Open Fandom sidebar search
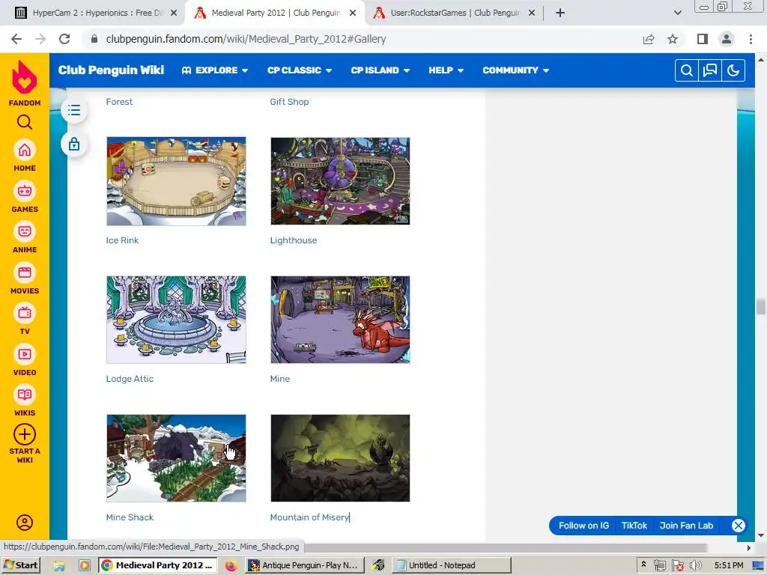Screen dimensions: 767x575 tap(25, 122)
